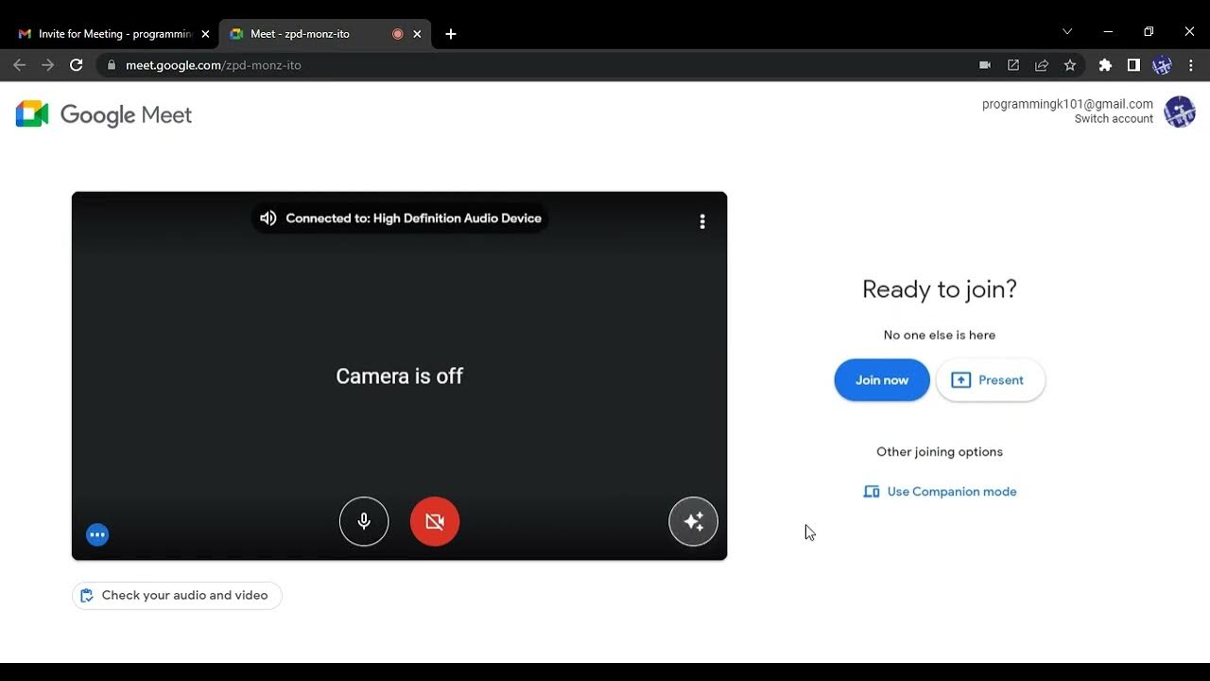Open Chrome profile avatar in toolbar

tap(1163, 65)
